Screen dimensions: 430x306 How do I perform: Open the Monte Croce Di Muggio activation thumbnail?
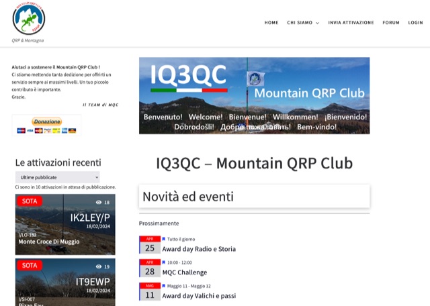pos(65,225)
